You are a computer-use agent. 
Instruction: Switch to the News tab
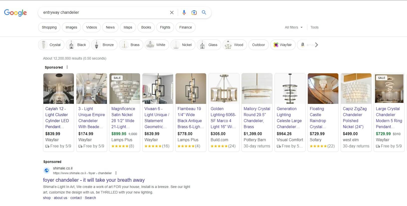pyautogui.click(x=110, y=27)
